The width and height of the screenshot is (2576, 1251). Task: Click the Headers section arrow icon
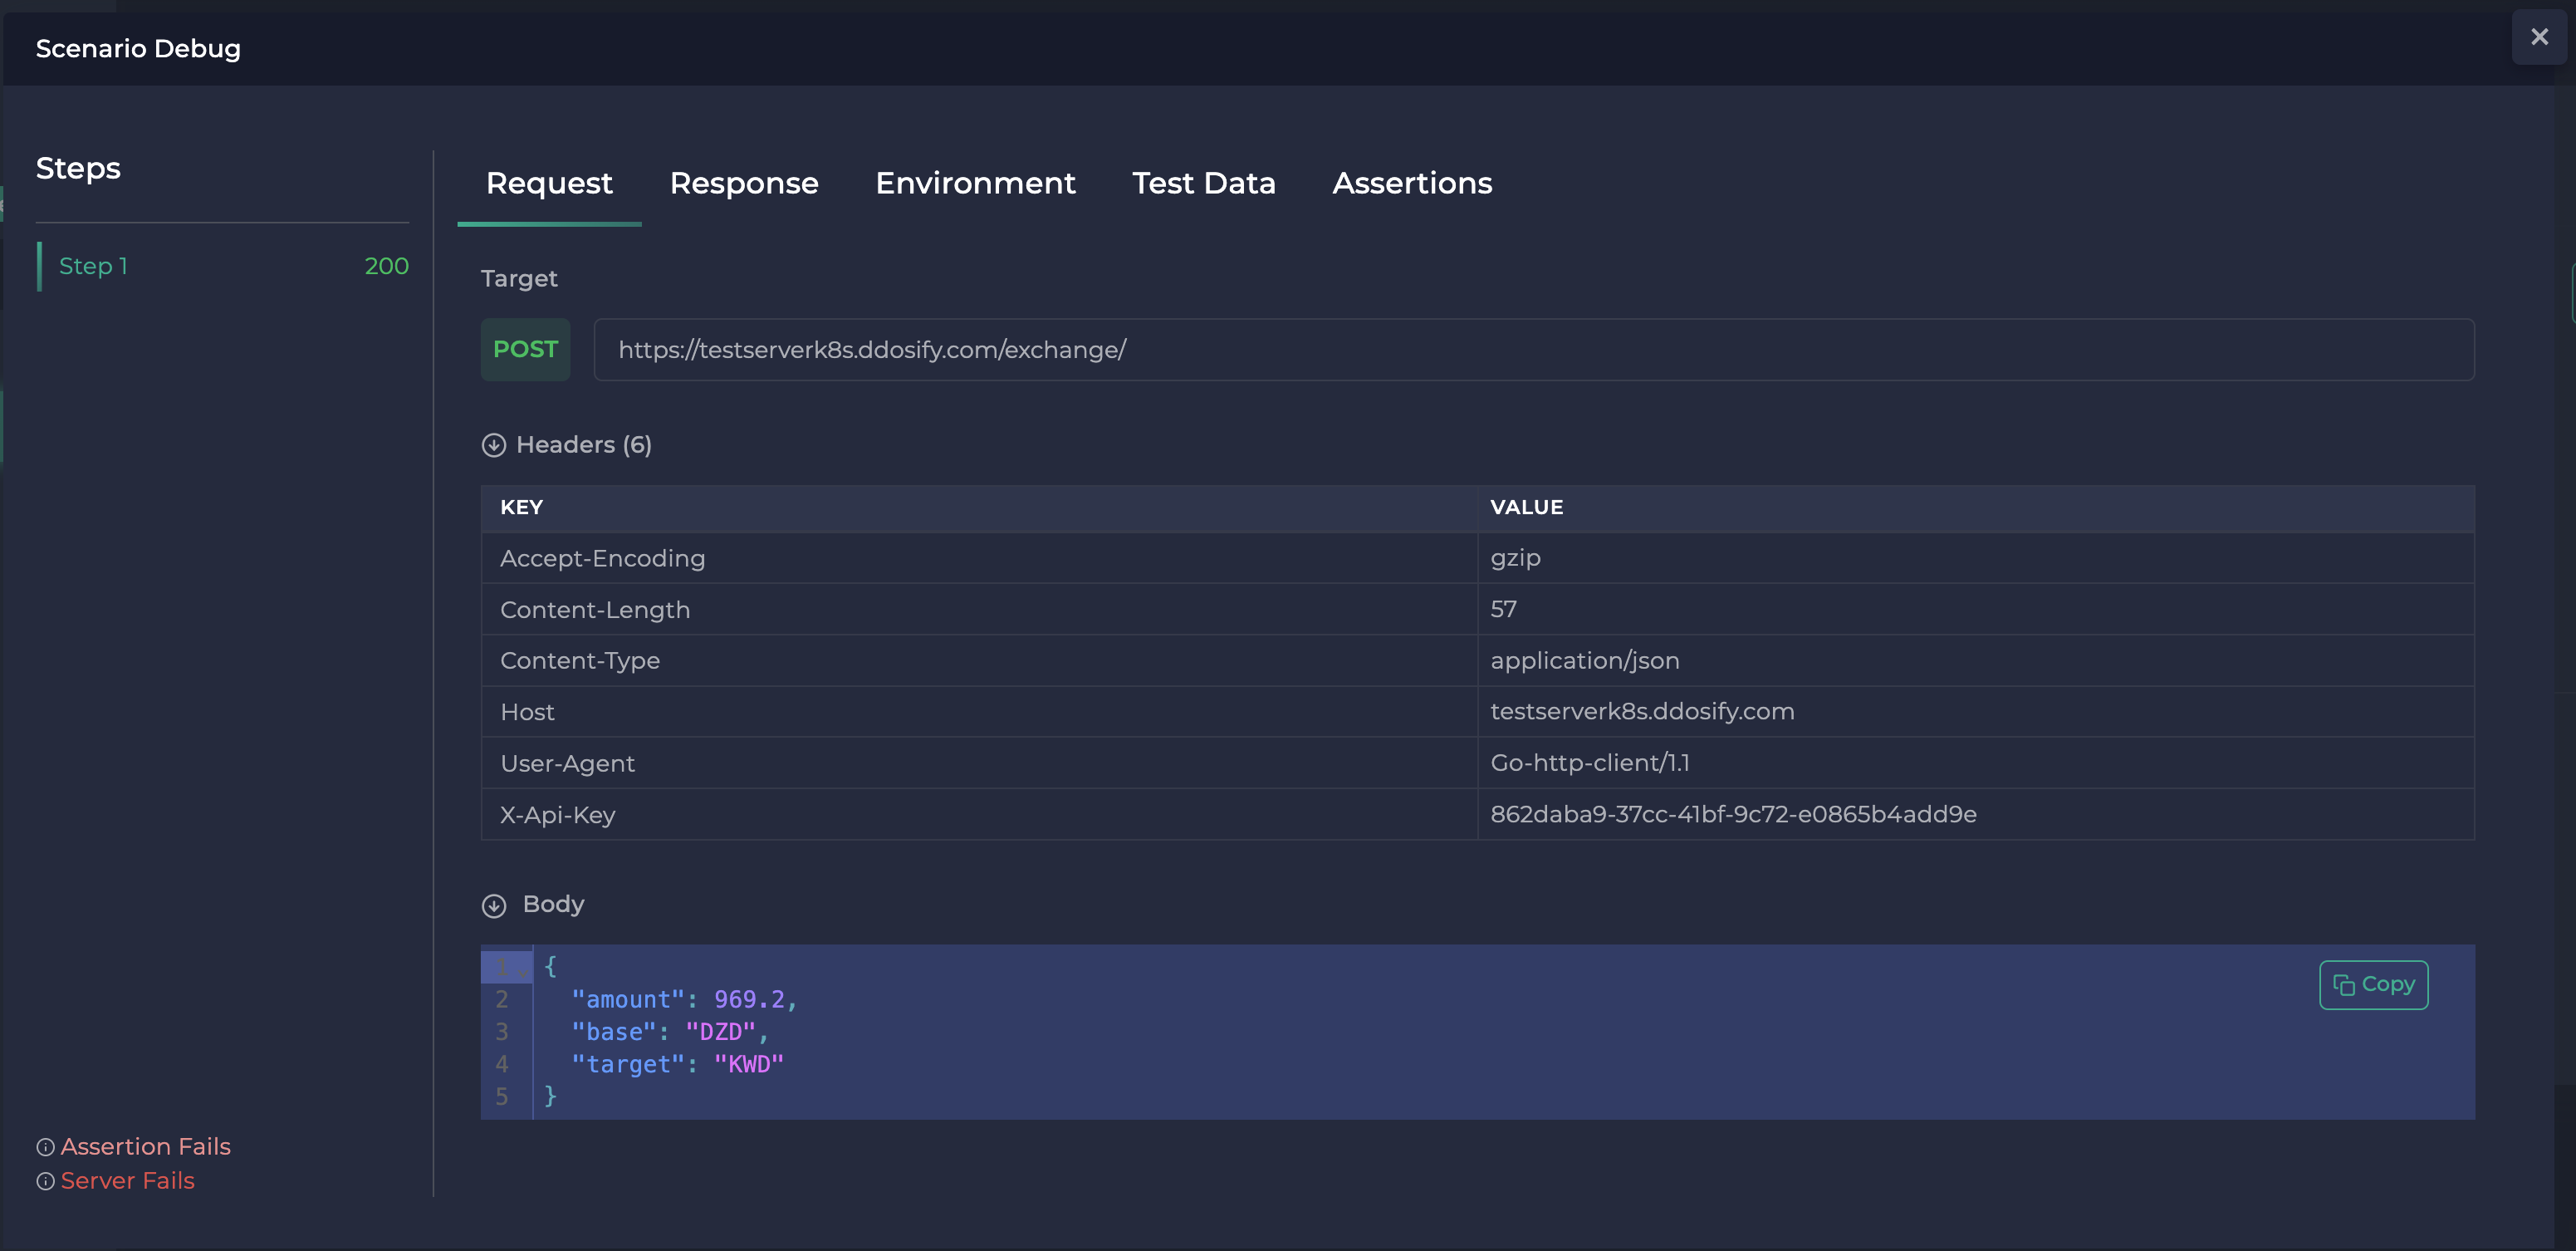[494, 445]
